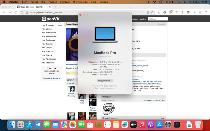This screenshot has width=210, height=131.
Task: Open a new browser tab
Action: pyautogui.click(x=55, y=7)
